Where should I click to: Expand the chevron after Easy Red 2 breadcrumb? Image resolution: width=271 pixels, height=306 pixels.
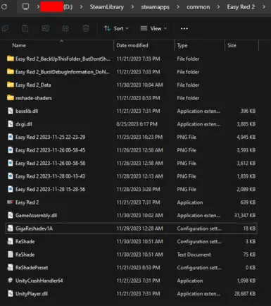pos(264,7)
